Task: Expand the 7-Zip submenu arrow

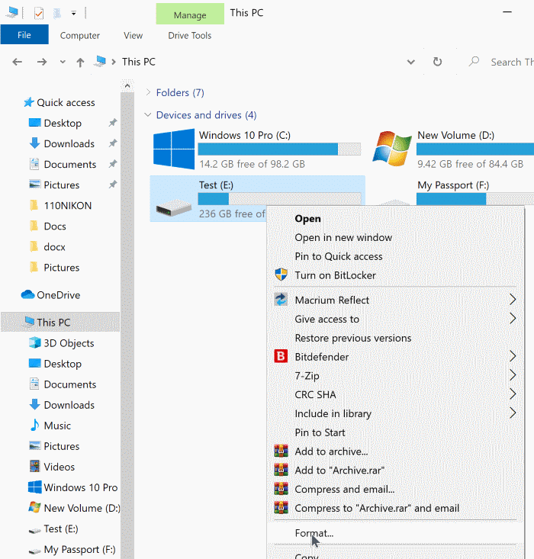Action: [513, 375]
